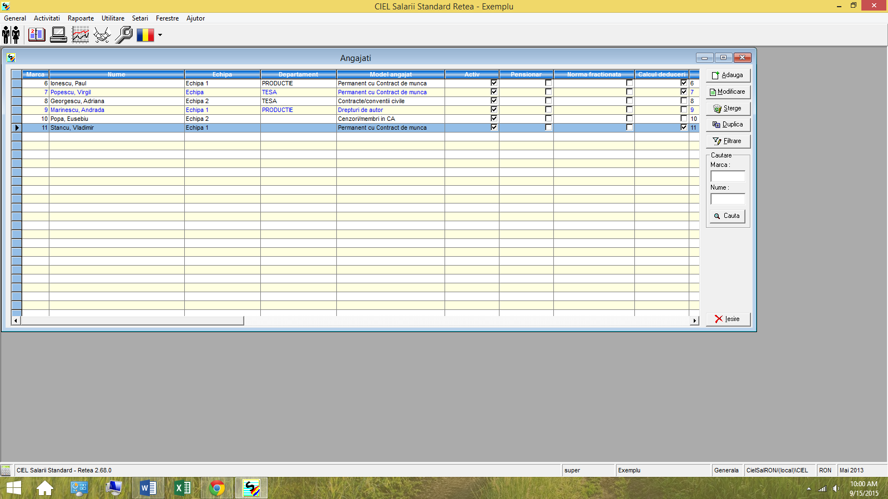Open Word from the taskbar

point(148,488)
